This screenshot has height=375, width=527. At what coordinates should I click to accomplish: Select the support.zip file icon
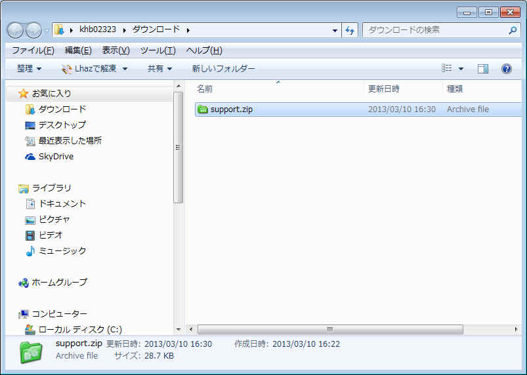tap(202, 109)
